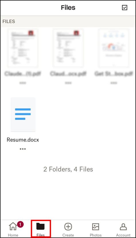
Task: Tap the Create plus icon
Action: click(68, 227)
